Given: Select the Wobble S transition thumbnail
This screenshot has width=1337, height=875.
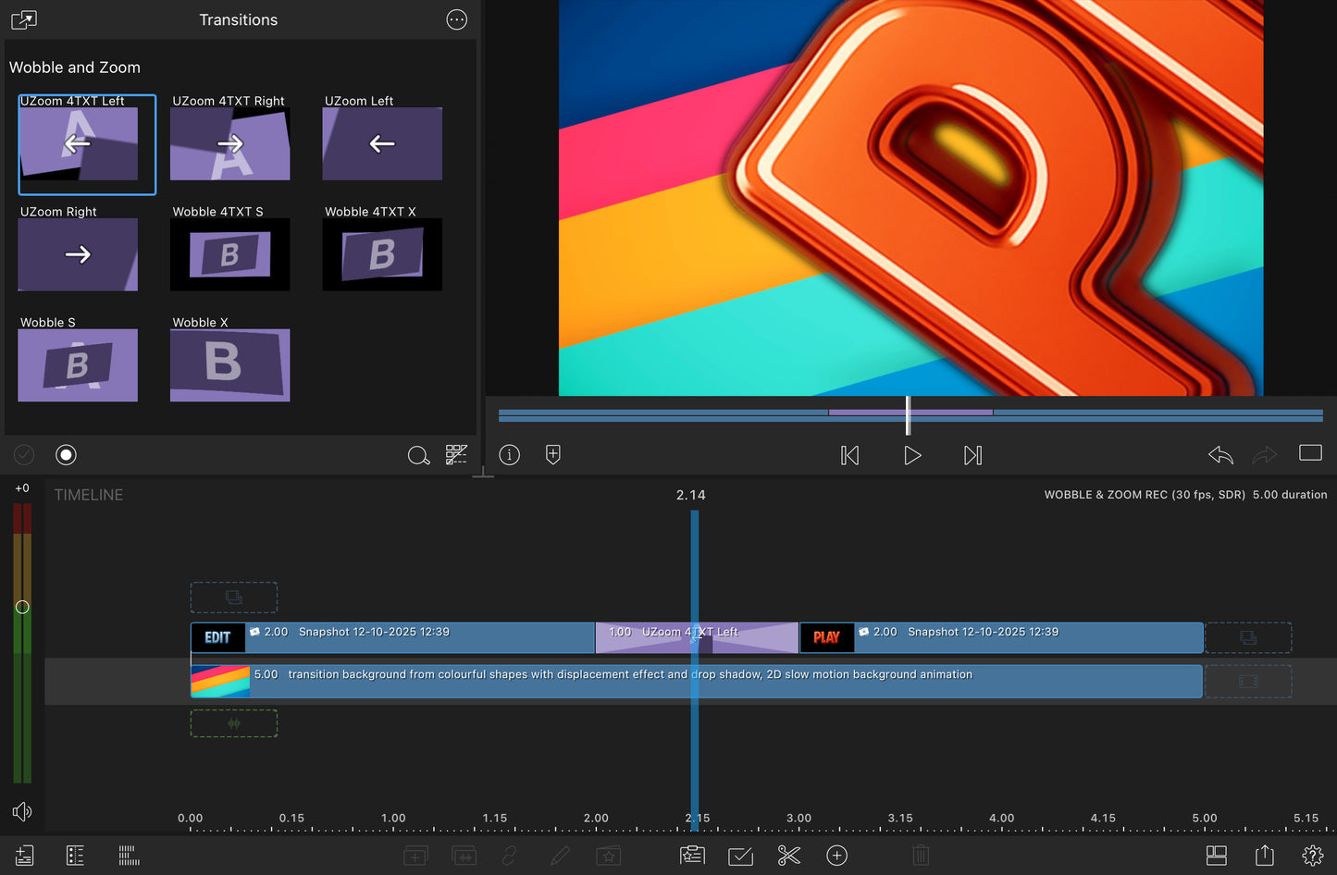Looking at the screenshot, I should click(78, 364).
